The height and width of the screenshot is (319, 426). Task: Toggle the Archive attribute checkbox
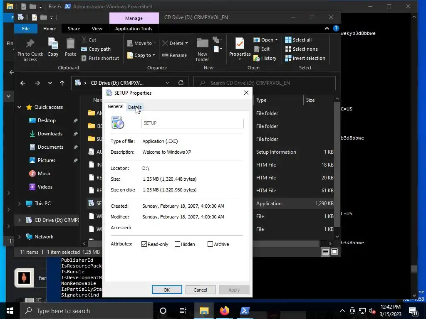[x=210, y=244]
